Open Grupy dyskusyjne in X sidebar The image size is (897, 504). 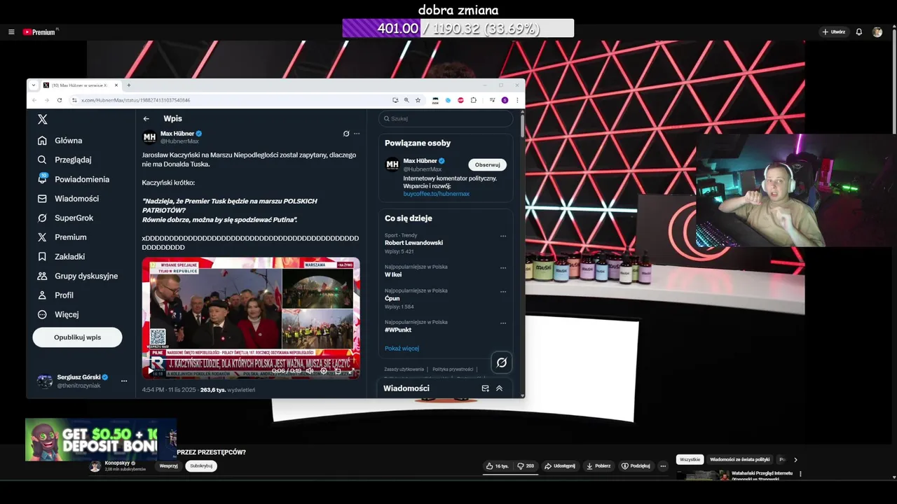(x=78, y=276)
